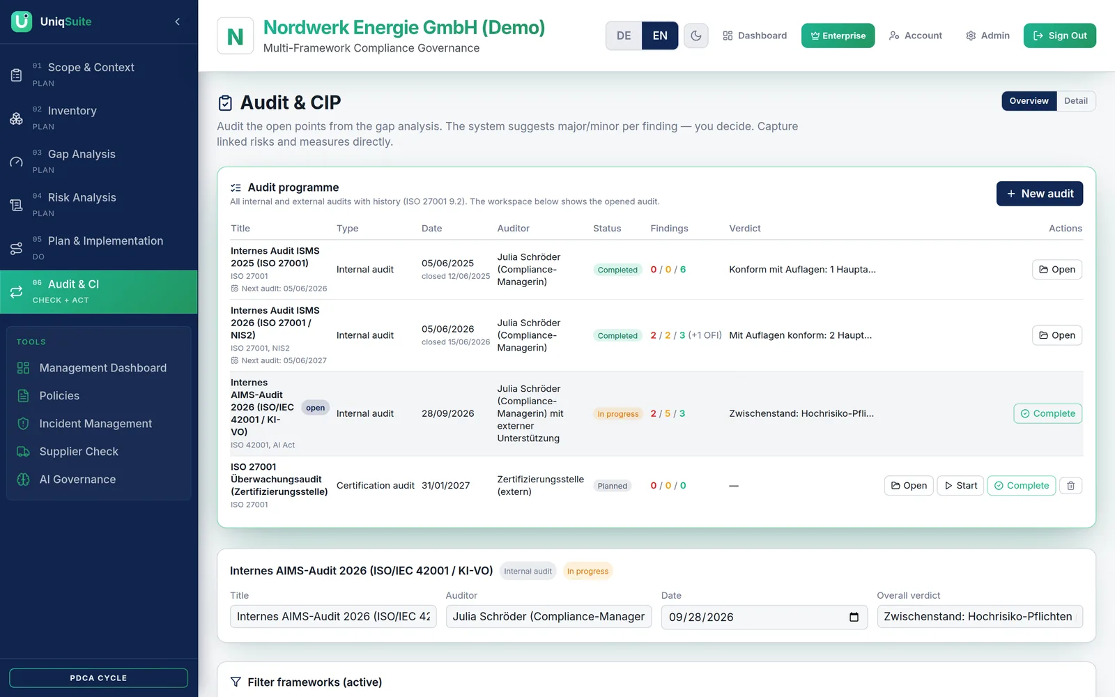The height and width of the screenshot is (697, 1115).
Task: Open the Dashboard link
Action: click(x=755, y=36)
